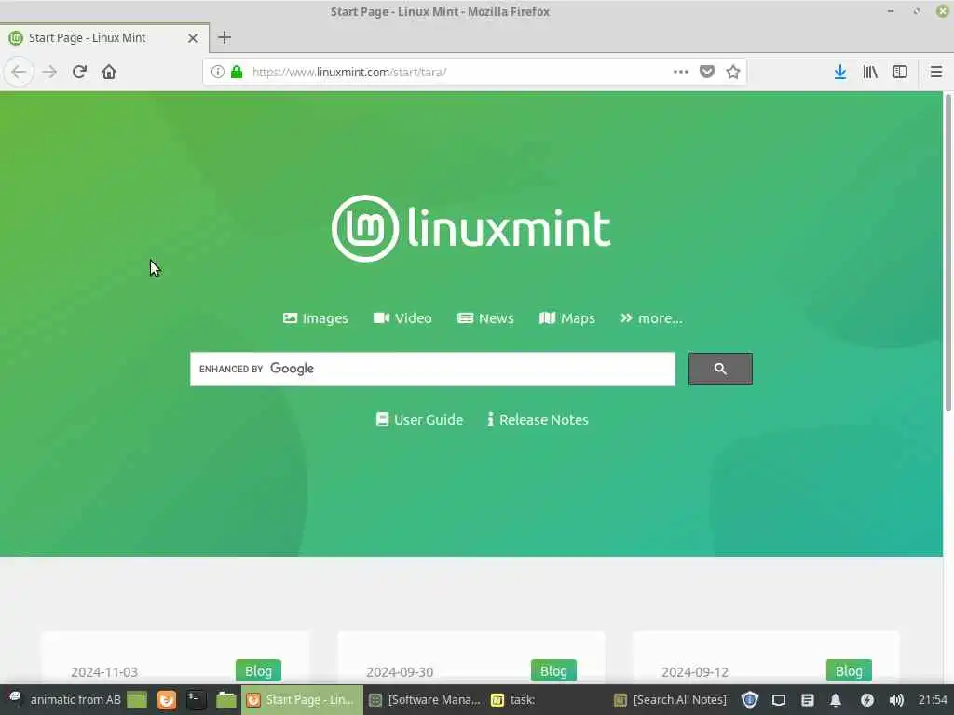Click the Blog tag for 2024-09-12
The height and width of the screenshot is (715, 954).
pos(849,670)
